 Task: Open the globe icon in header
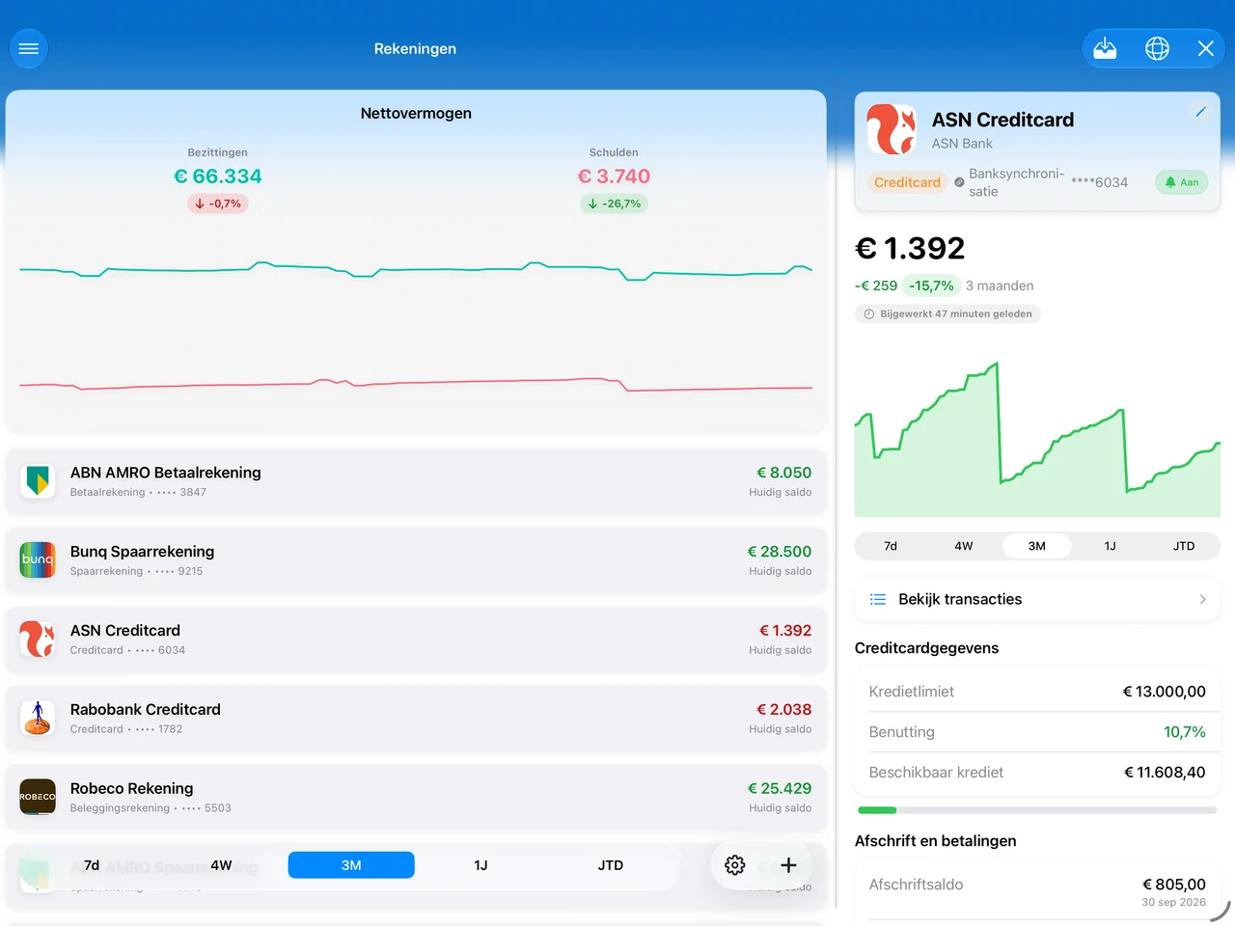1157,48
